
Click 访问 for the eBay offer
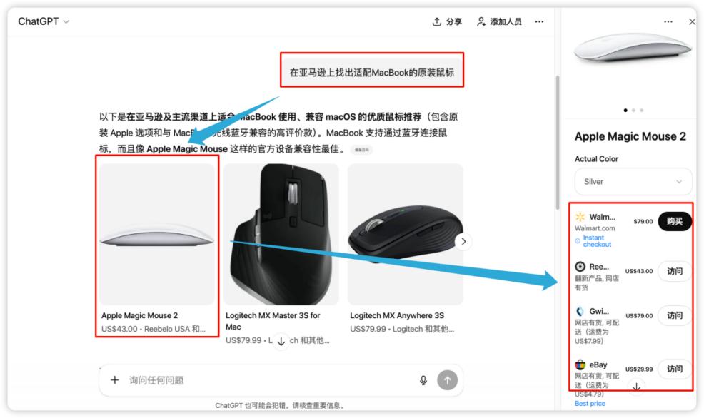(674, 369)
